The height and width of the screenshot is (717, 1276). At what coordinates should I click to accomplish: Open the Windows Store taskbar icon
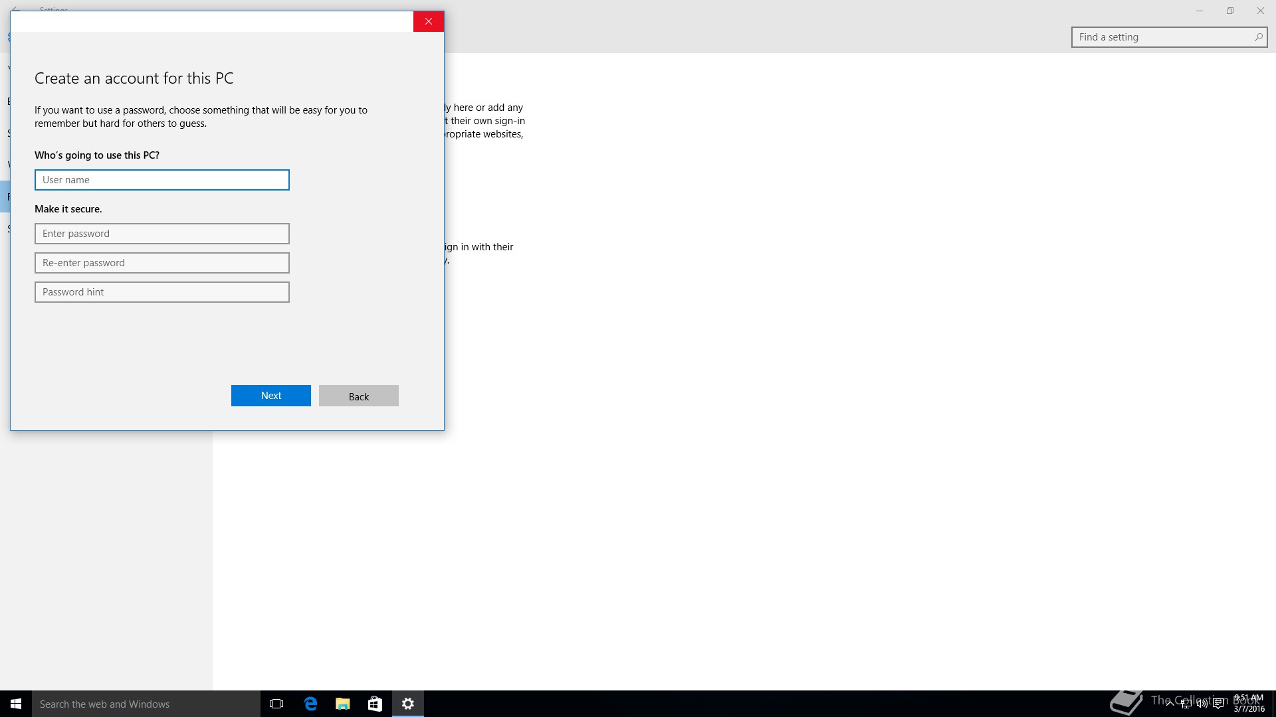375,704
